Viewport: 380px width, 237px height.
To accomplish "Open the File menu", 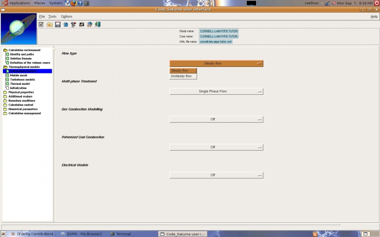I will coord(42,17).
